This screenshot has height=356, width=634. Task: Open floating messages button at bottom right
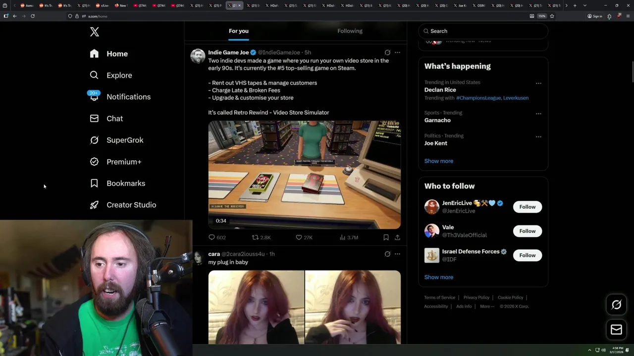(616, 330)
